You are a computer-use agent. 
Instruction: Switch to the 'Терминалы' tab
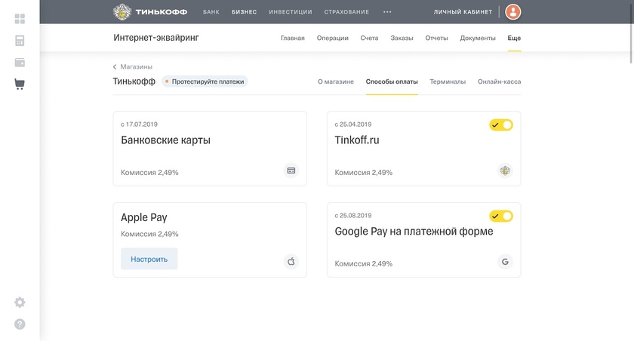tap(448, 81)
